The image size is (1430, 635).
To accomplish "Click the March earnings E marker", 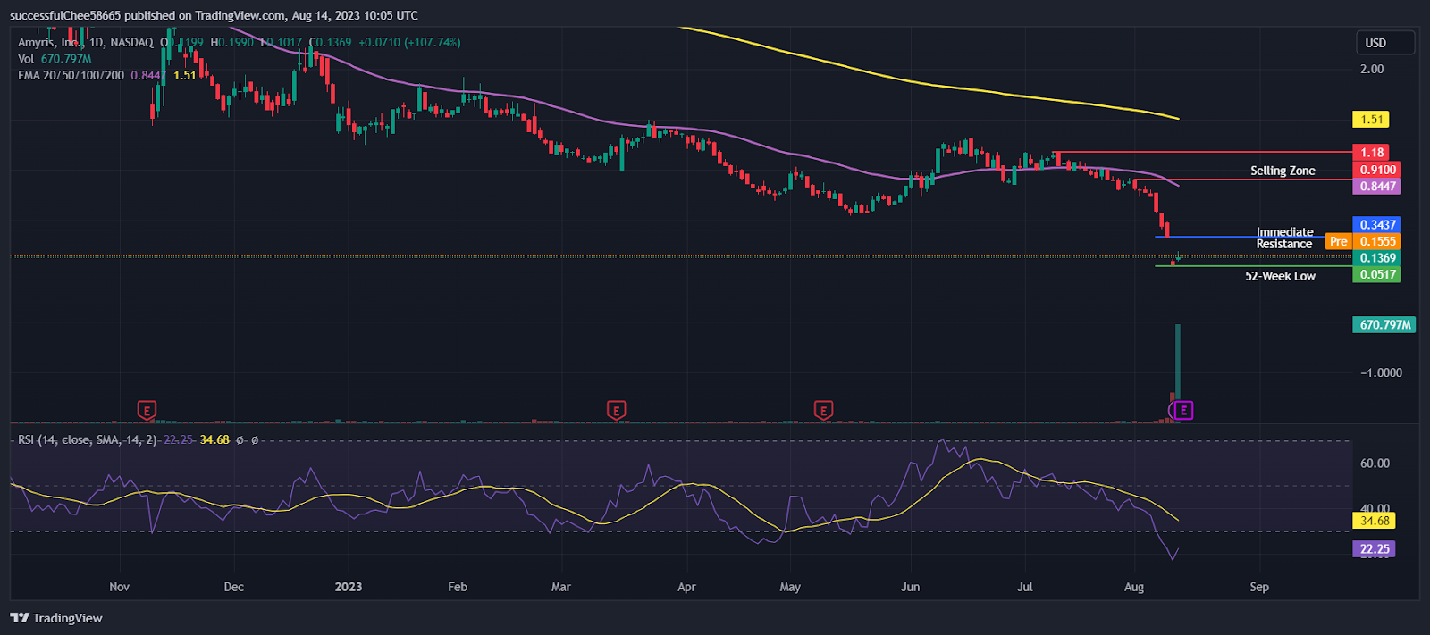I will [x=615, y=410].
